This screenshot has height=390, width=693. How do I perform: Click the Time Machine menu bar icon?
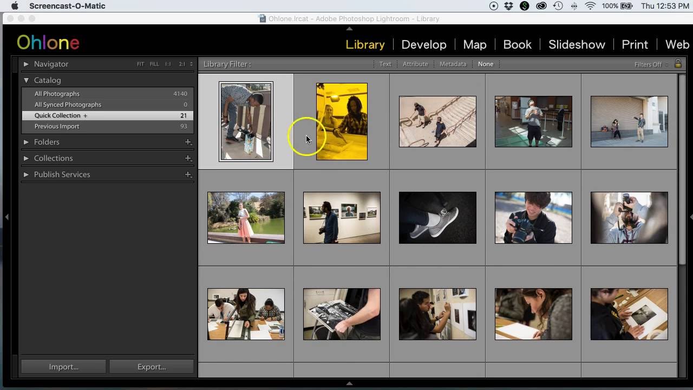(558, 6)
